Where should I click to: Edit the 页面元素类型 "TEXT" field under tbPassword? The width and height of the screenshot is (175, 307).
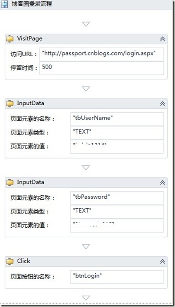117,212
